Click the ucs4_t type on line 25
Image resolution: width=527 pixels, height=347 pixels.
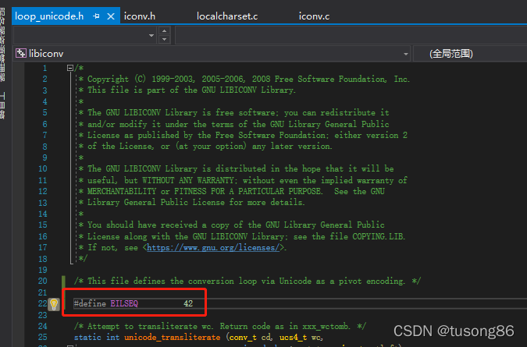pyautogui.click(x=293, y=338)
